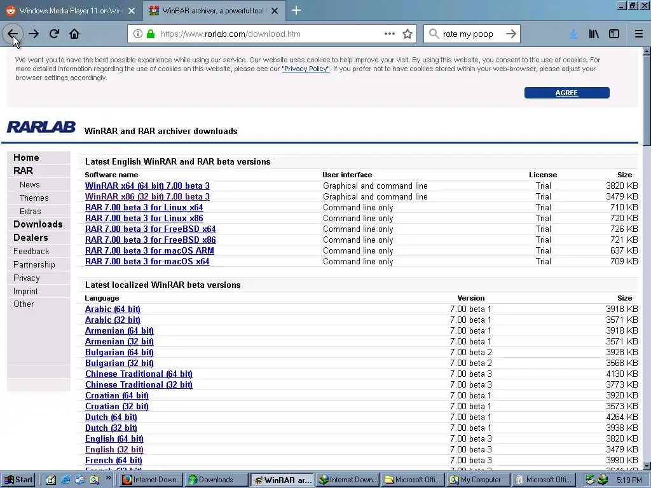Download RAR 7.00 beta 3 for FreeBSD x64
The image size is (651, 488).
150,229
